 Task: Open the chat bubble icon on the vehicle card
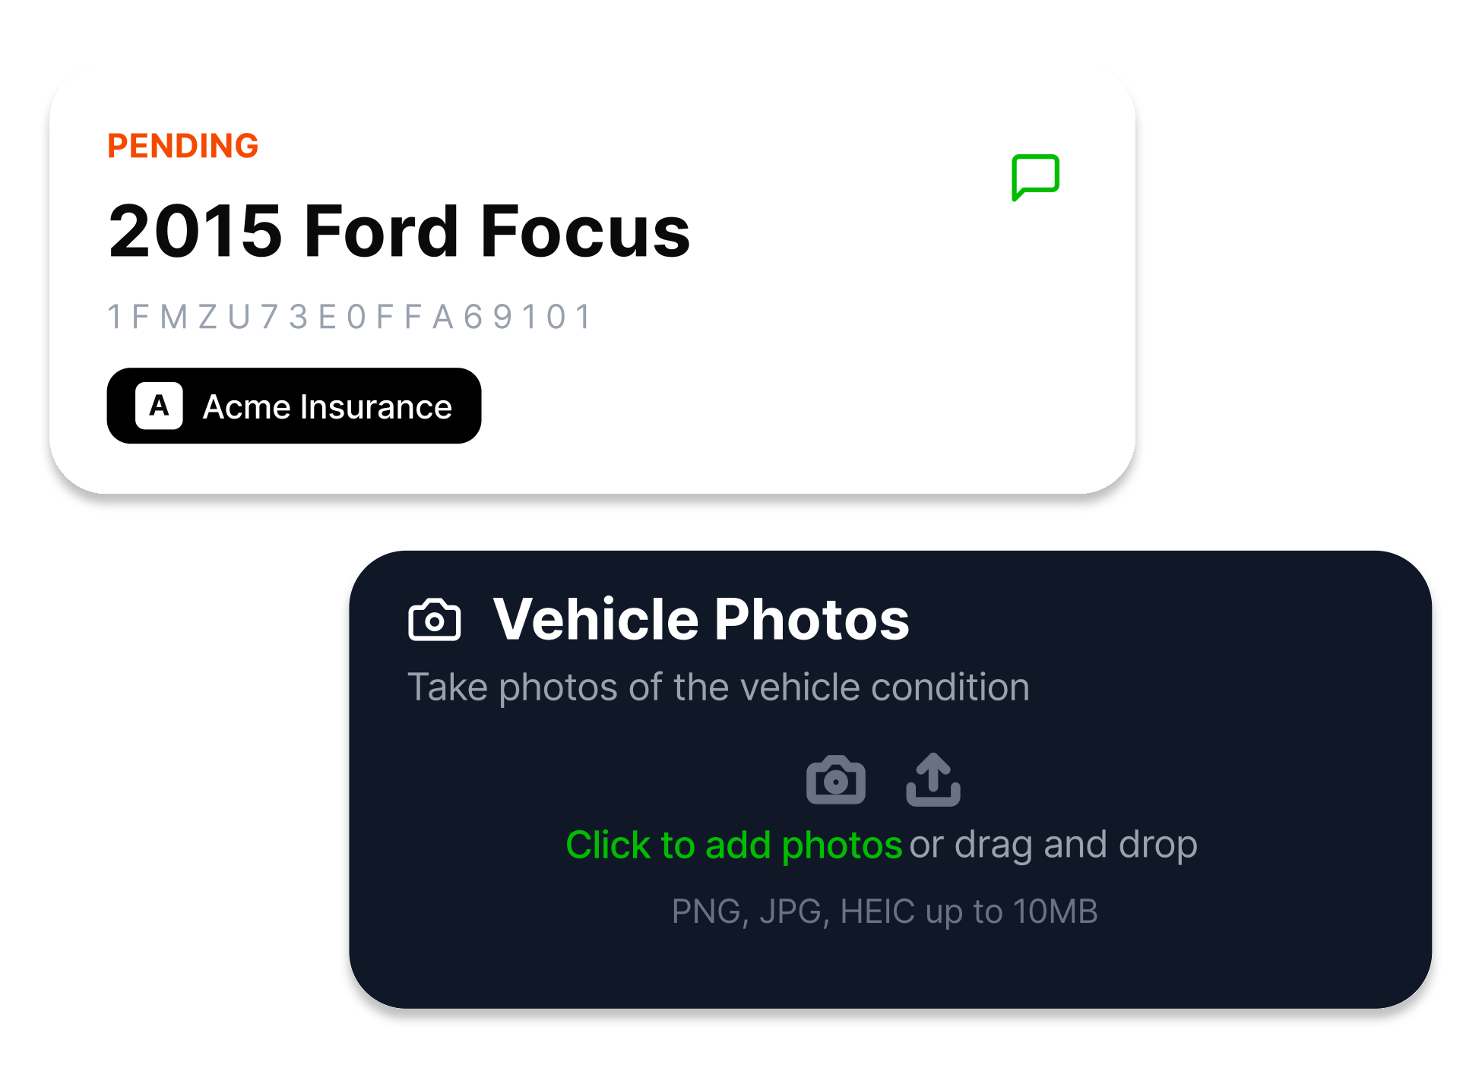pyautogui.click(x=1035, y=177)
